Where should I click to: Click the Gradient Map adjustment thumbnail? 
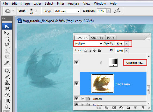pos(113,62)
